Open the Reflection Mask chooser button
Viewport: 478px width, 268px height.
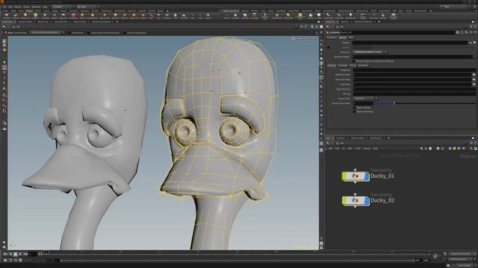(474, 74)
